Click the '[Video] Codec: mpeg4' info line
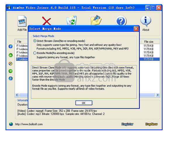This screenshot has height=142, width=171. coord(57,111)
